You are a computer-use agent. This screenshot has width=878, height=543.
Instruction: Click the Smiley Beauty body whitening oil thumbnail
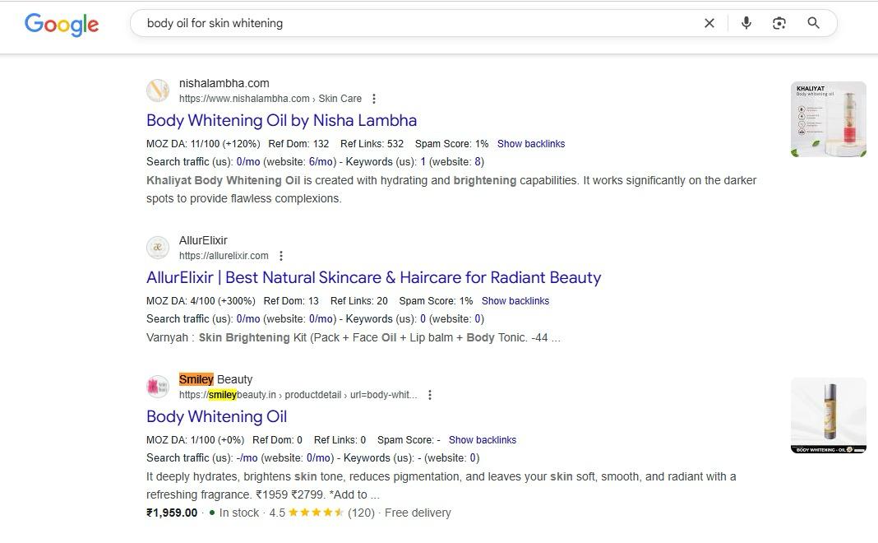(x=828, y=415)
